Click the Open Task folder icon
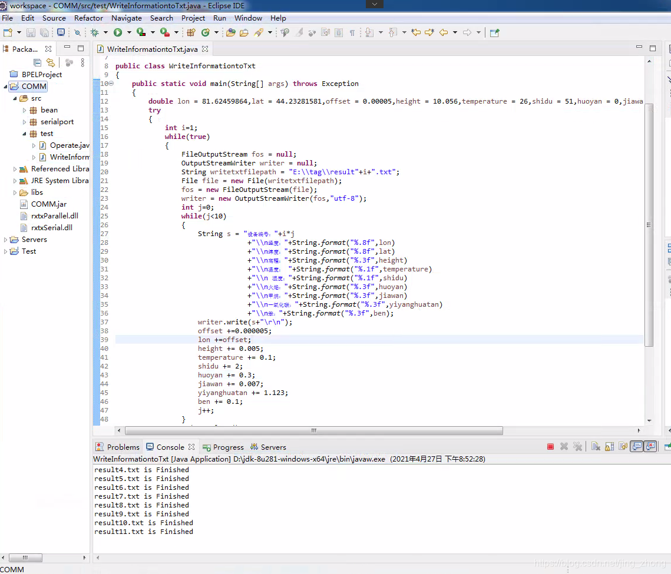Viewport: 671px width, 574px height. [x=244, y=32]
